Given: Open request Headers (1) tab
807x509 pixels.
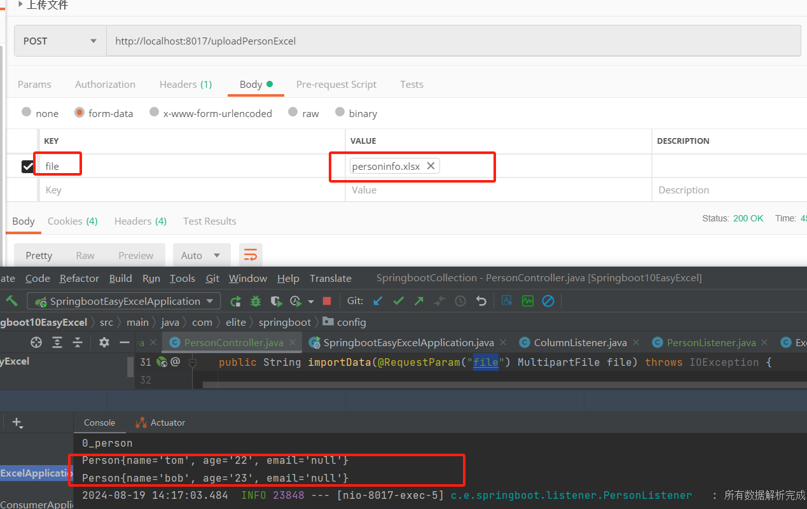Looking at the screenshot, I should [x=186, y=84].
